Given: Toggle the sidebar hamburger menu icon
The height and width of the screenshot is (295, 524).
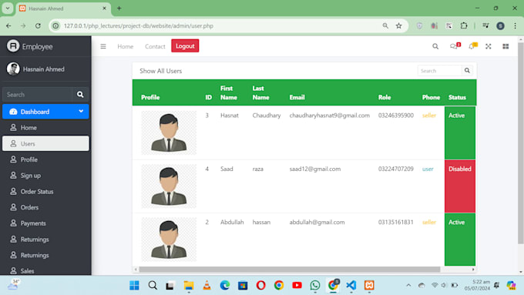Looking at the screenshot, I should [103, 46].
